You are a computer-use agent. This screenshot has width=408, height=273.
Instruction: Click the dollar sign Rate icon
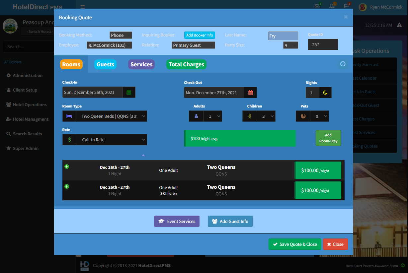(x=69, y=140)
